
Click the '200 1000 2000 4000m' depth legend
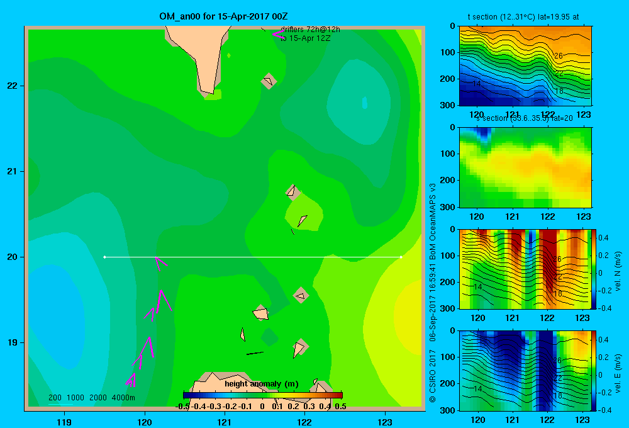[x=92, y=398]
